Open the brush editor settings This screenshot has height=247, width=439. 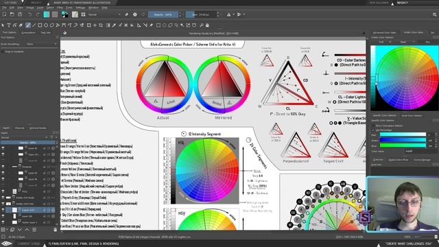[75, 14]
